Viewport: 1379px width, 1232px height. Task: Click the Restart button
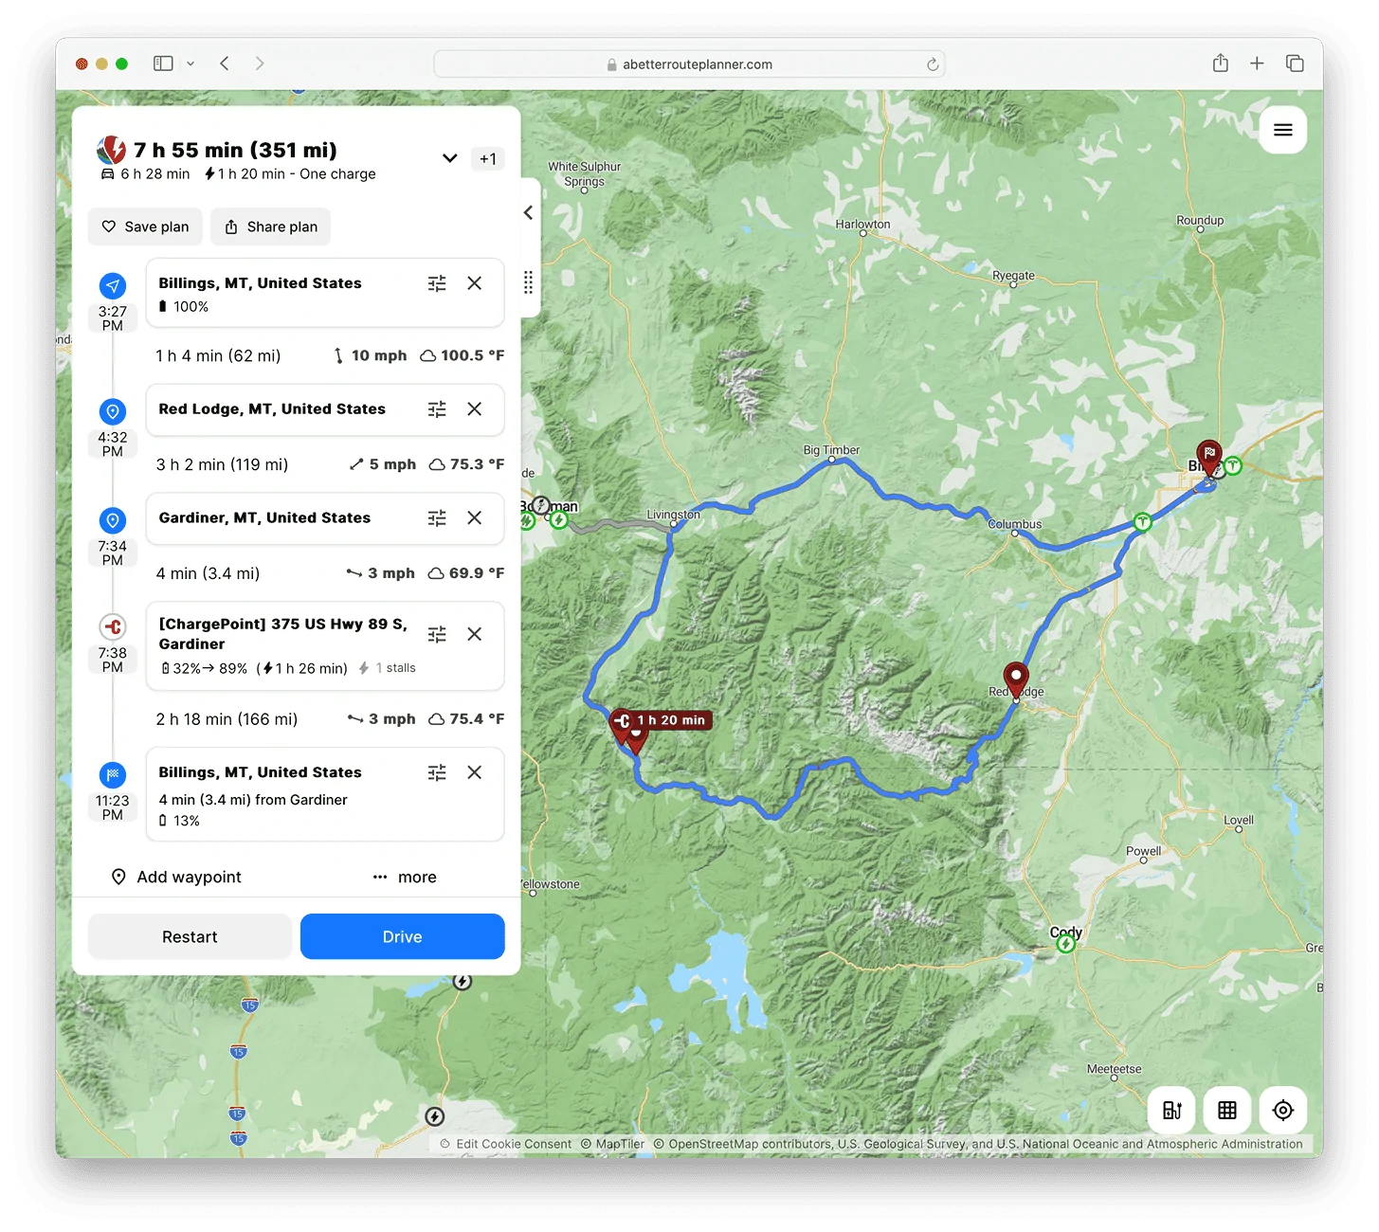(x=190, y=936)
